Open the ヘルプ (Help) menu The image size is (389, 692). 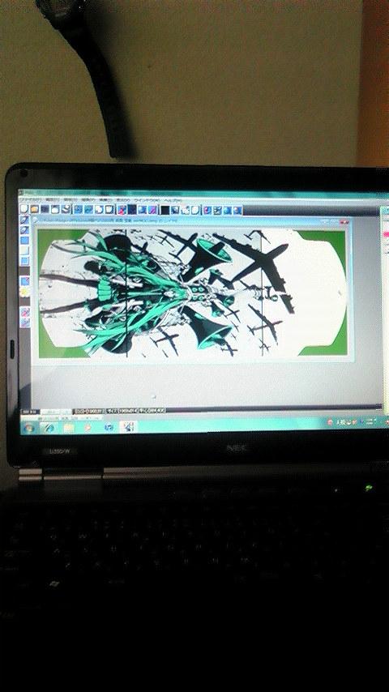pos(171,200)
